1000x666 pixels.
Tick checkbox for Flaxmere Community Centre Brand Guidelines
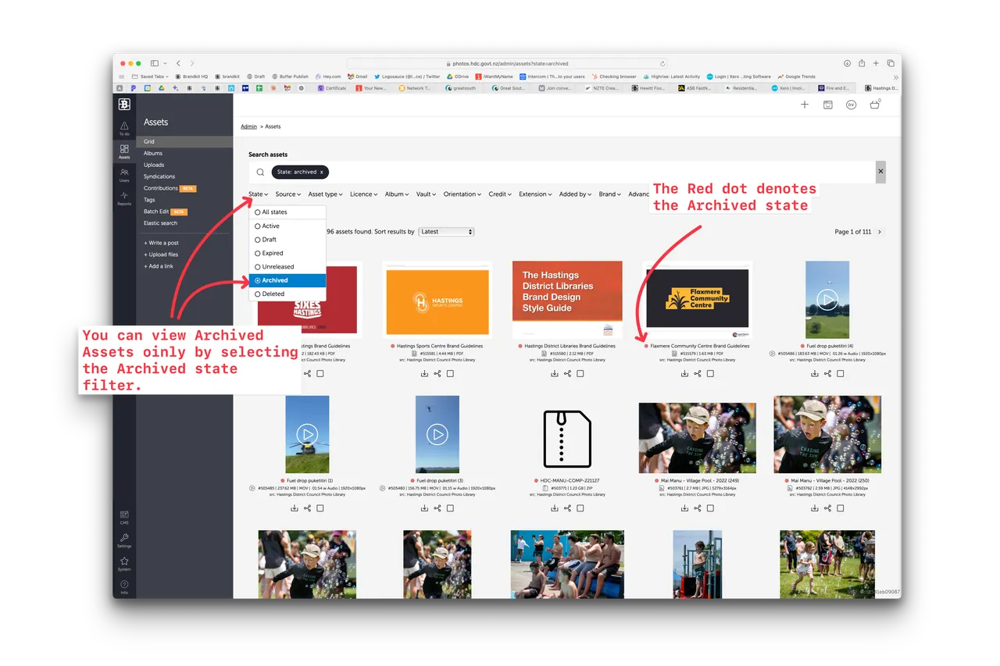[710, 373]
